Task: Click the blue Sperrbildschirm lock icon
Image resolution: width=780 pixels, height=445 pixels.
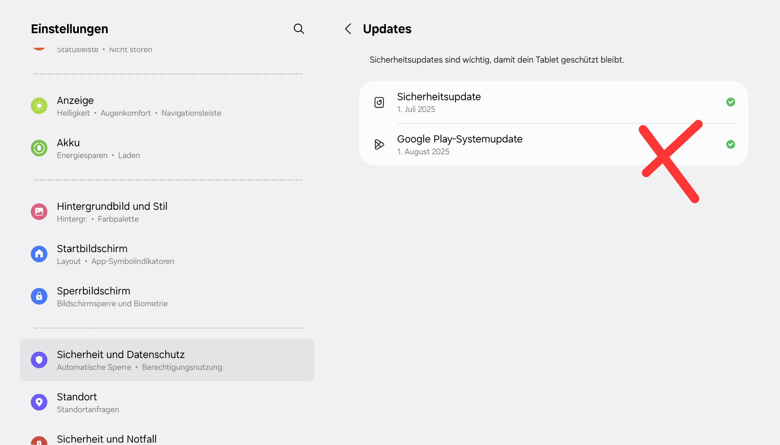Action: [39, 296]
